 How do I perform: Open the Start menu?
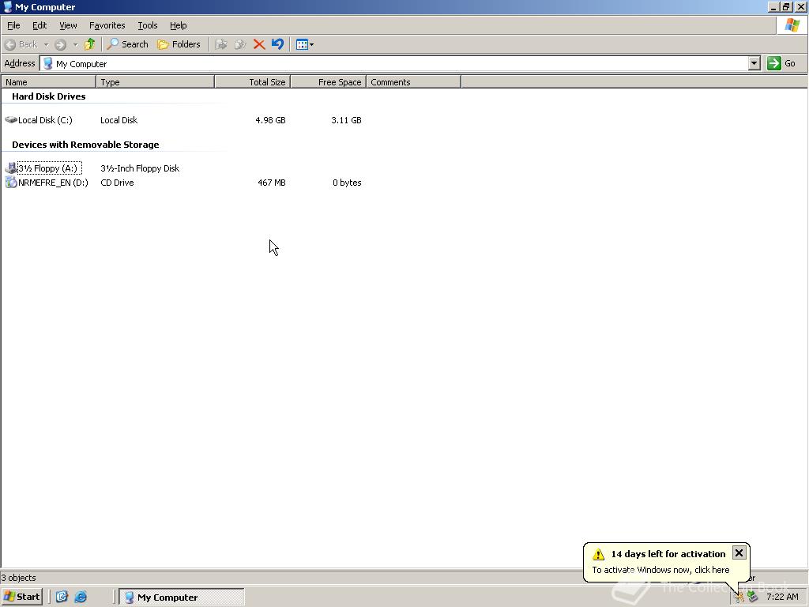click(x=21, y=597)
